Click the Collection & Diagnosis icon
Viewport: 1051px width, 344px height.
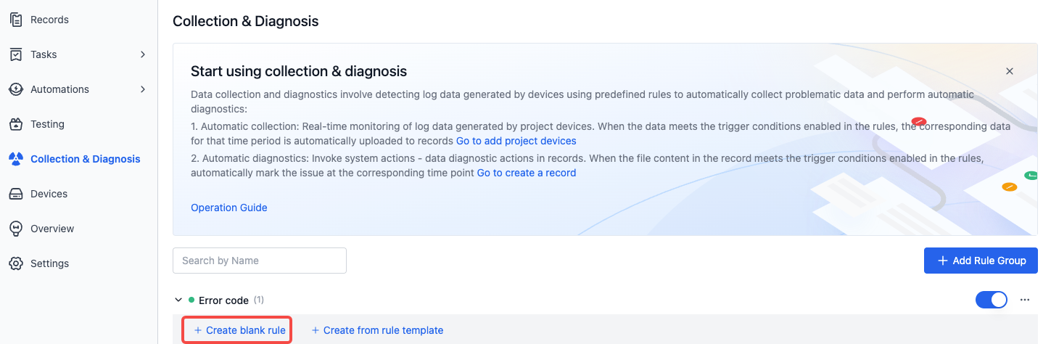(16, 159)
